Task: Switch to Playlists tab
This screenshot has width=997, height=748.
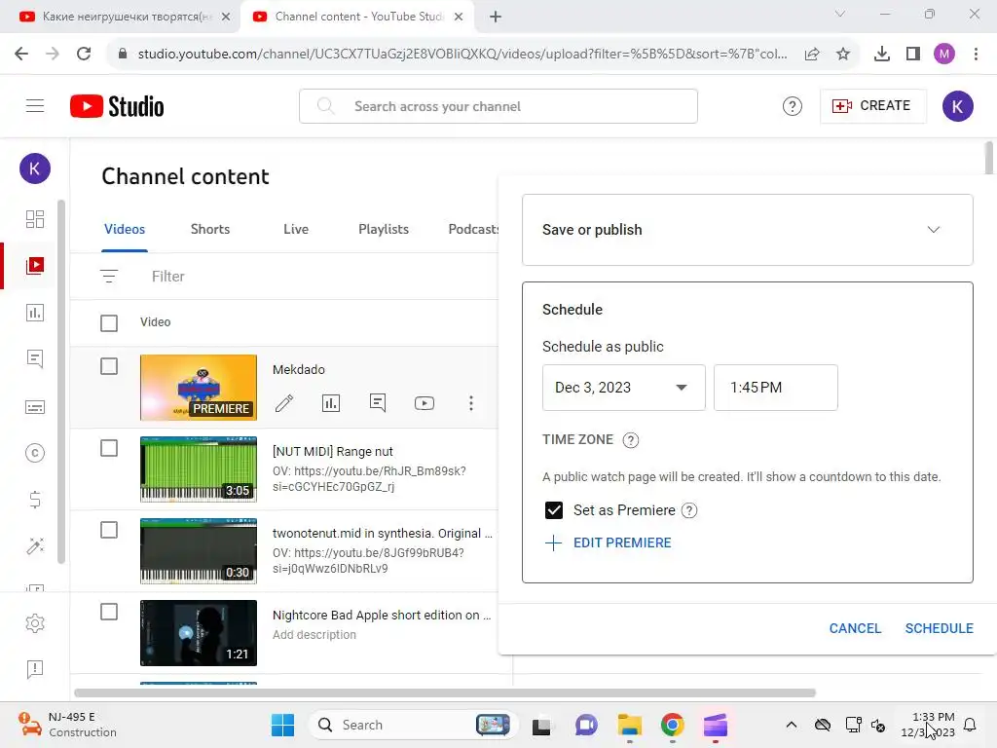Action: point(384,229)
